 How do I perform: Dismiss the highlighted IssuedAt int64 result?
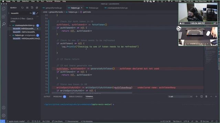pyautogui.click(x=37, y=29)
